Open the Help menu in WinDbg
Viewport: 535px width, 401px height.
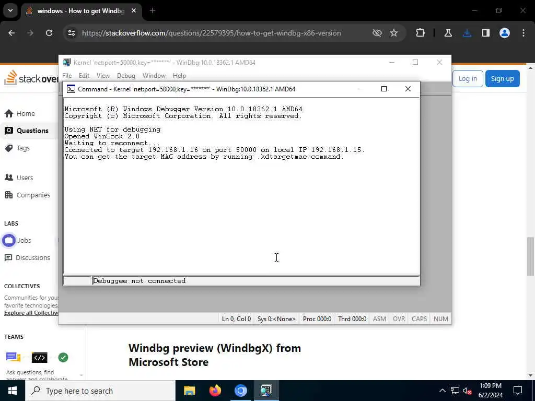[179, 76]
